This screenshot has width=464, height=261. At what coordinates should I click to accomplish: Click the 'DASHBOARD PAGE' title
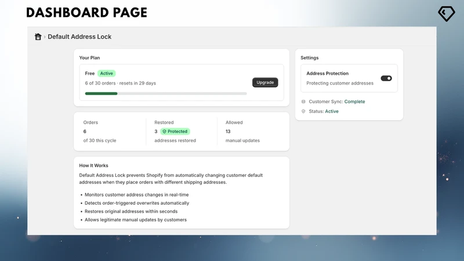coord(86,13)
